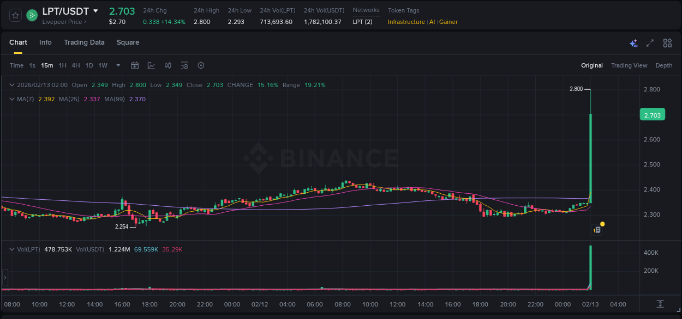Reset chart scale icon at bottom right

click(x=660, y=304)
